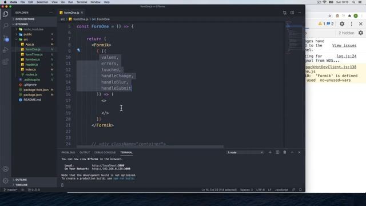The image size is (366, 206).
Task: Collapse the 07FORMS project root
Action: tap(22, 24)
